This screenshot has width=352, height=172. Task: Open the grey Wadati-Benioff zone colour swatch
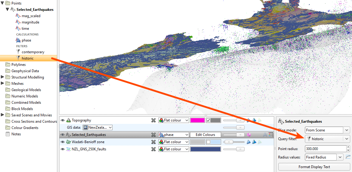198,142
